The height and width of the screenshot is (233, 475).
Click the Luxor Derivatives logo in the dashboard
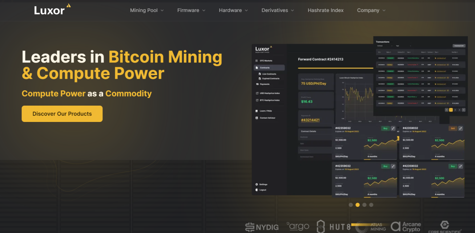[263, 49]
